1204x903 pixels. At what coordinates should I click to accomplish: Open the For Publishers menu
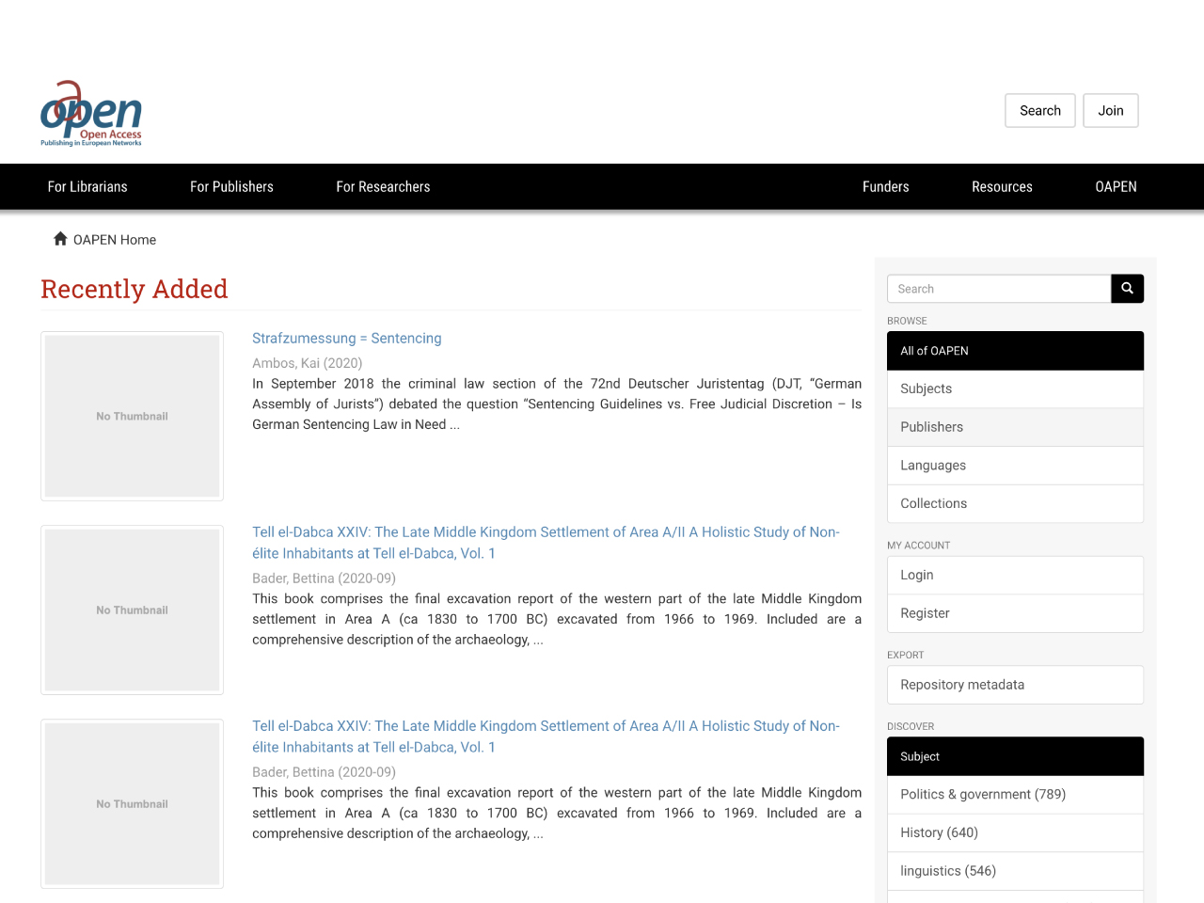pos(231,186)
